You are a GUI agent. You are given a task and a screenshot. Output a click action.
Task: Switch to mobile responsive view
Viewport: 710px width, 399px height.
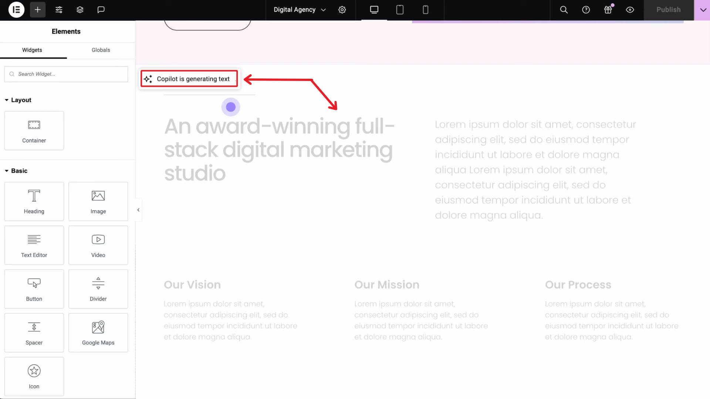click(x=425, y=10)
